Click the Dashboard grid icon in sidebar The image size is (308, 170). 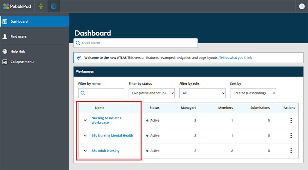(x=5, y=22)
